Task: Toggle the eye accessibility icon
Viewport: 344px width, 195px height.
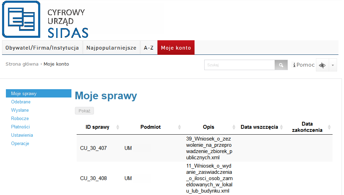Action: [322, 65]
